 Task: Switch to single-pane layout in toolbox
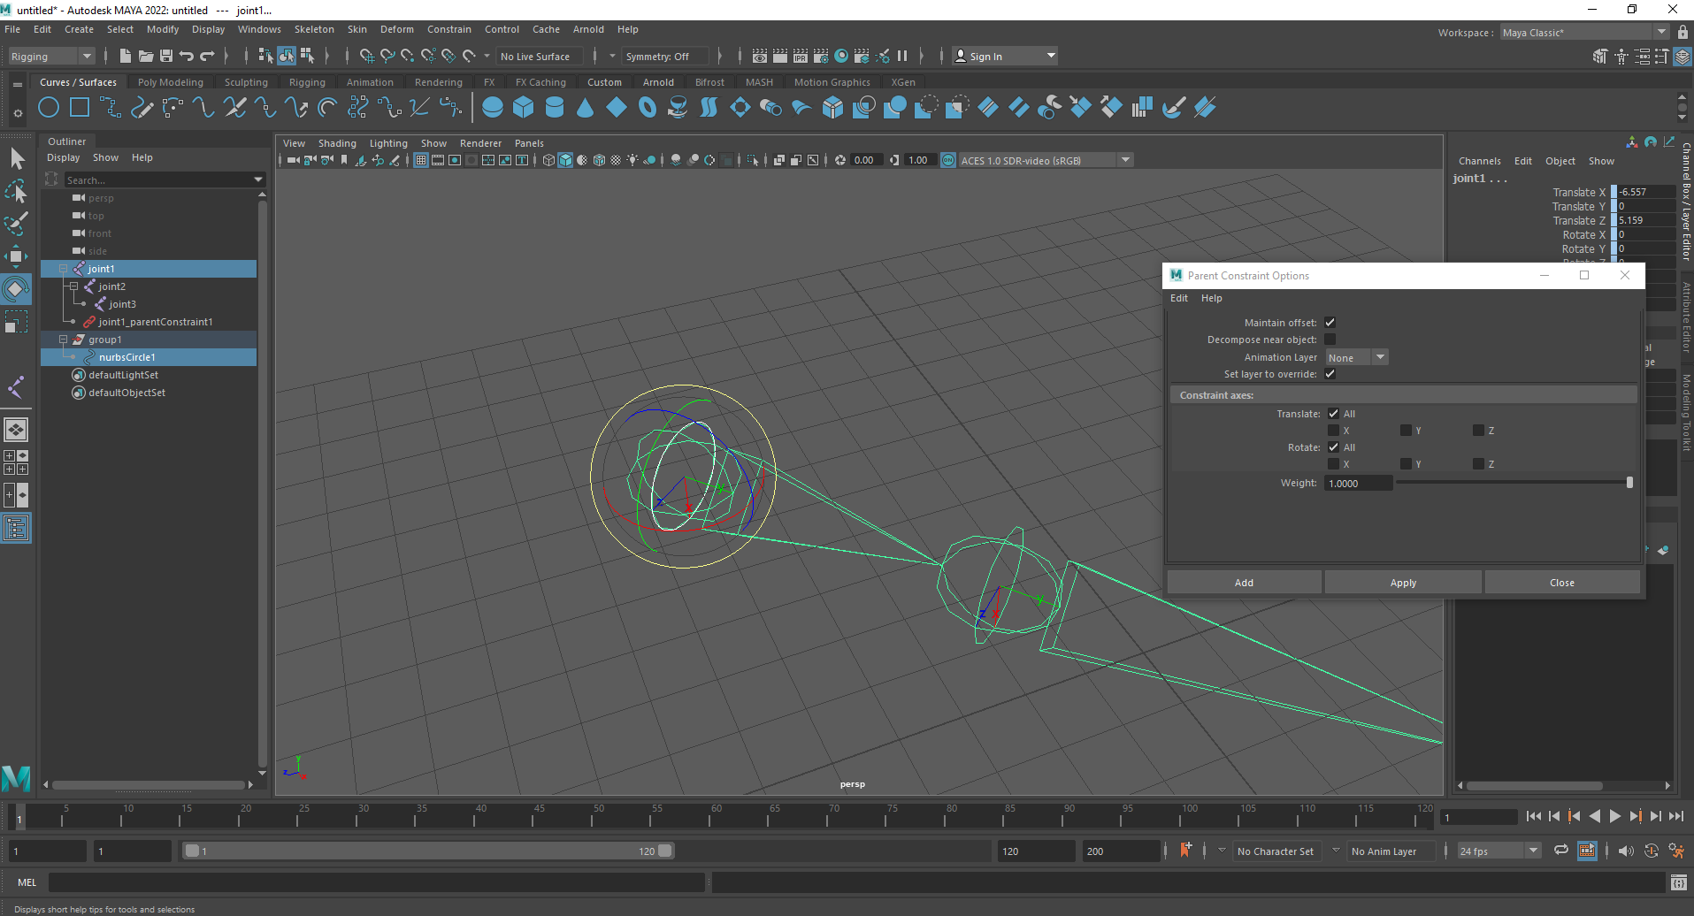click(17, 430)
